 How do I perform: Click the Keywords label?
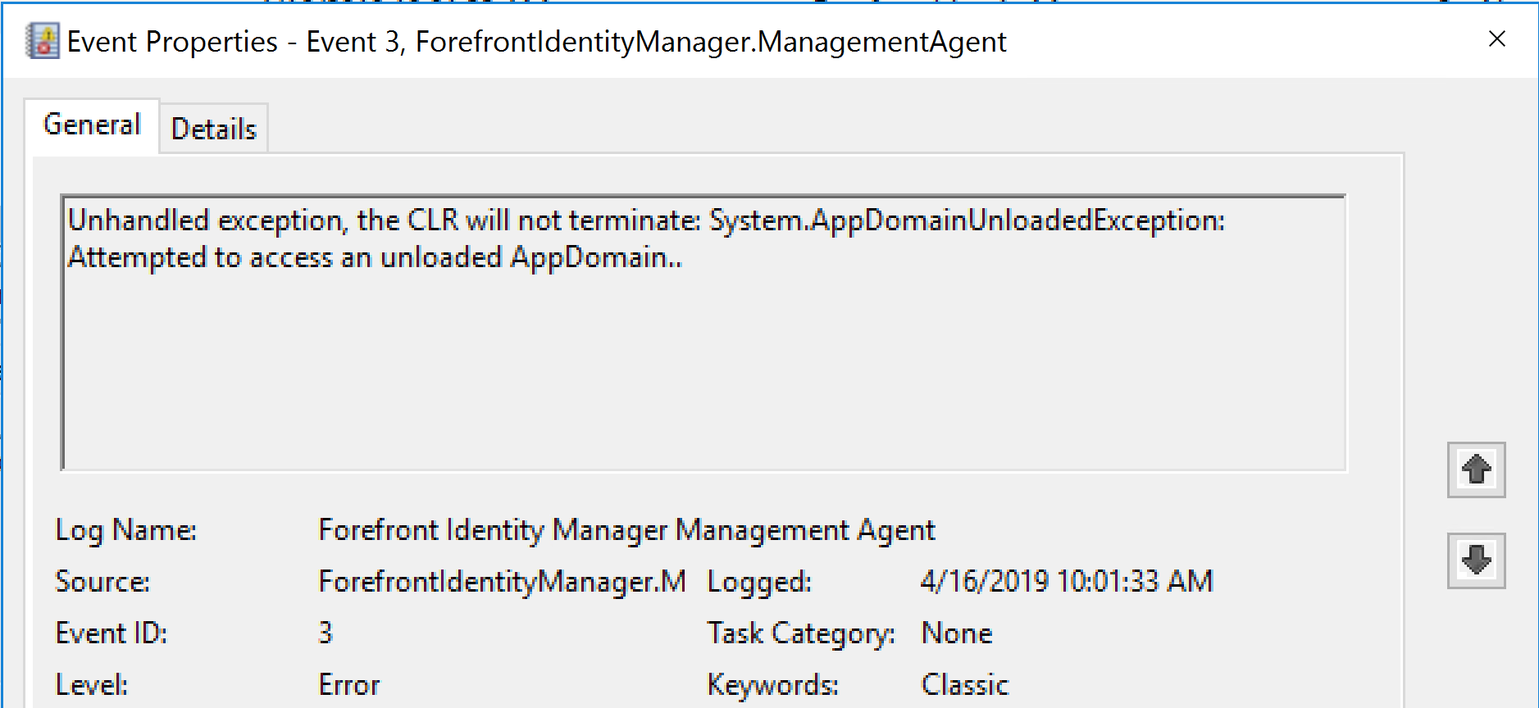pos(772,685)
